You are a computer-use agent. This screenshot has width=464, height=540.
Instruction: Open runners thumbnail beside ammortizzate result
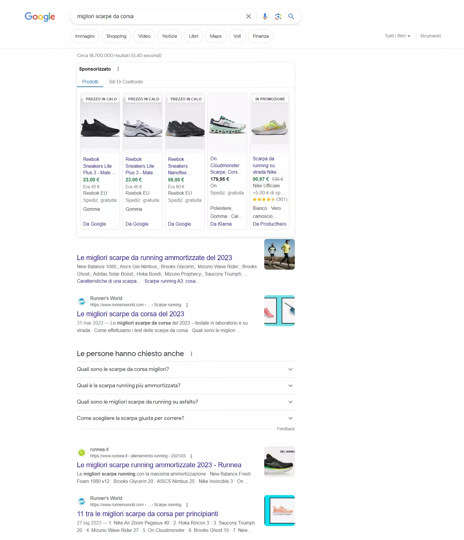click(x=279, y=254)
